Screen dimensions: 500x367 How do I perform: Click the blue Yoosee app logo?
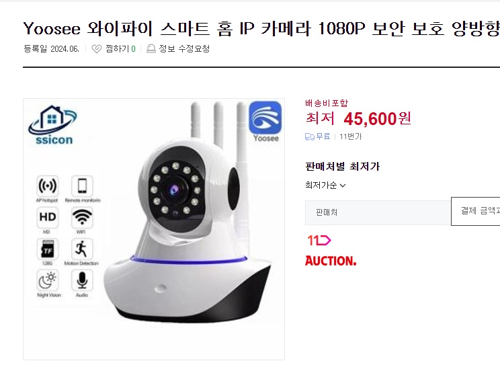pyautogui.click(x=265, y=118)
